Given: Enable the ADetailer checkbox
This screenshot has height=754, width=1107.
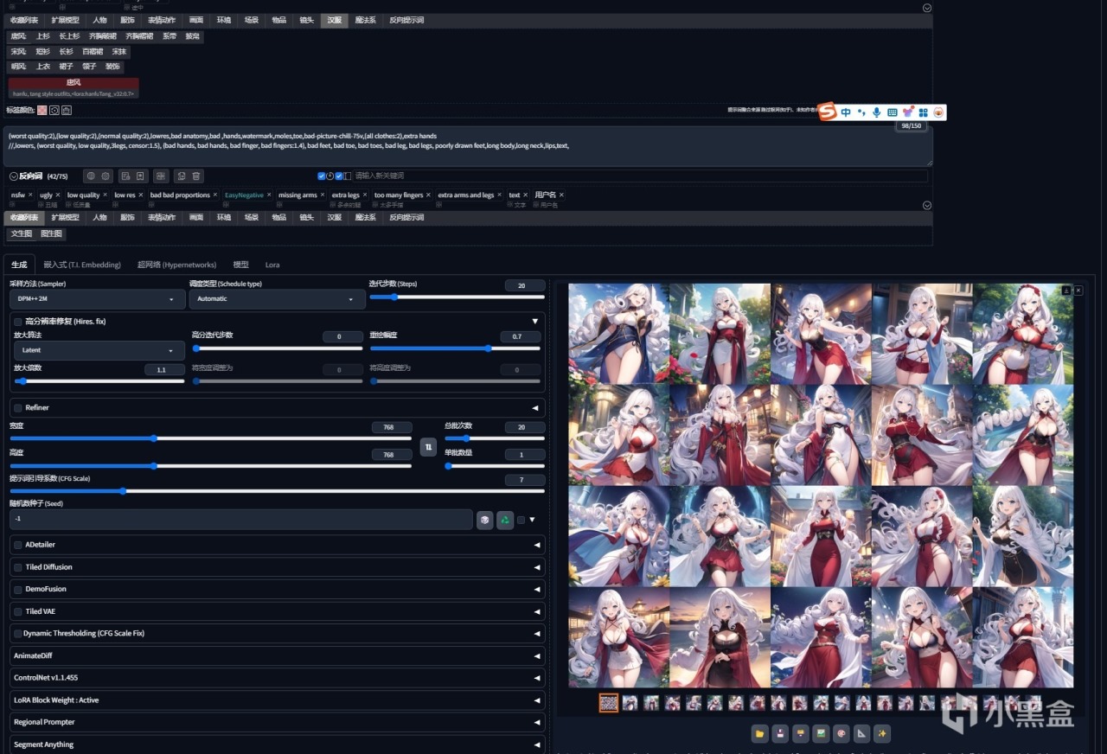Looking at the screenshot, I should coord(18,545).
